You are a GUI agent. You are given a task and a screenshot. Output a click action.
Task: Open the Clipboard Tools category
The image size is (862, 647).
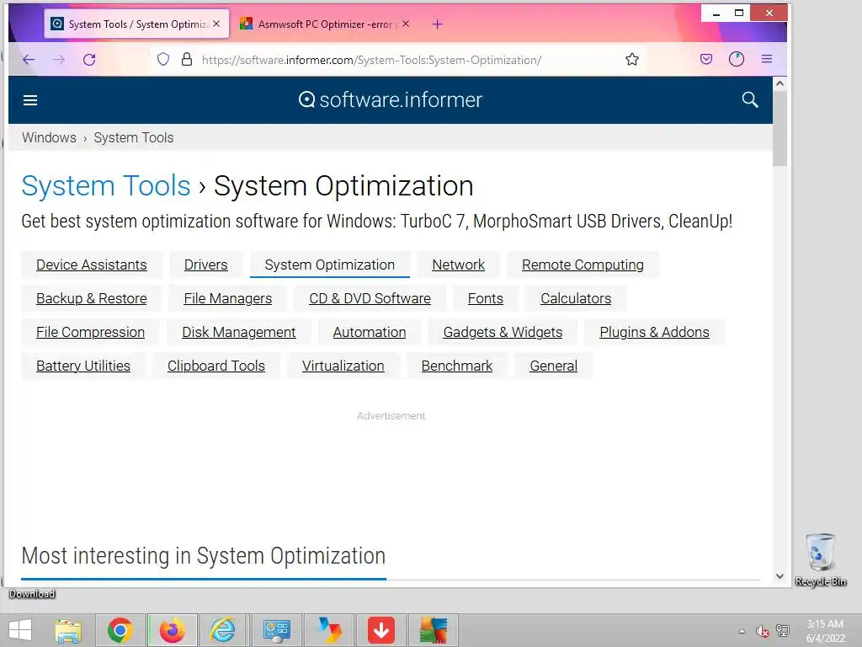pyautogui.click(x=216, y=366)
